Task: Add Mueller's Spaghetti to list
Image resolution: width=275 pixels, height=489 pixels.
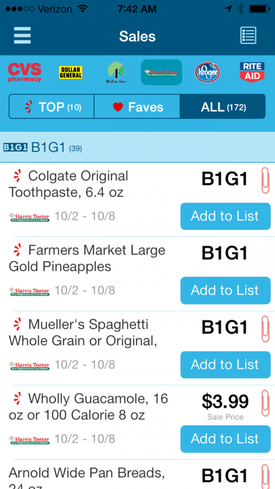Action: coord(225,364)
